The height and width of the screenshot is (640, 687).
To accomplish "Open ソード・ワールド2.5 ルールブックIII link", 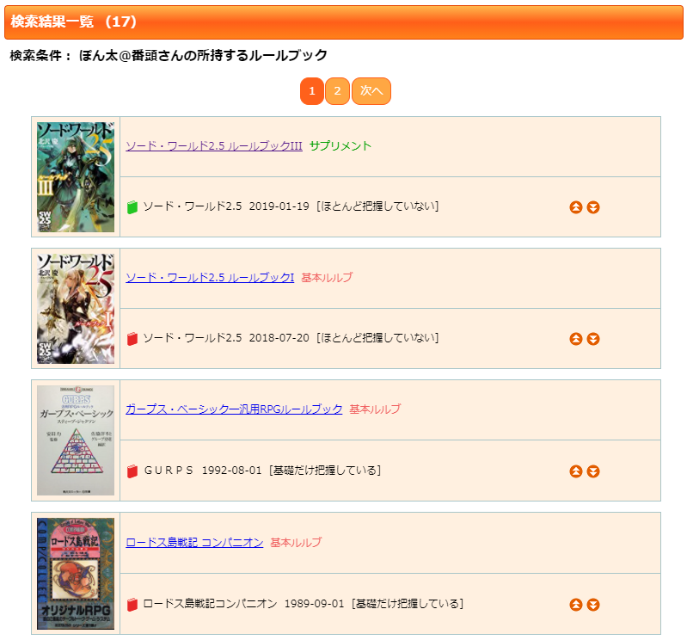I will (x=214, y=146).
